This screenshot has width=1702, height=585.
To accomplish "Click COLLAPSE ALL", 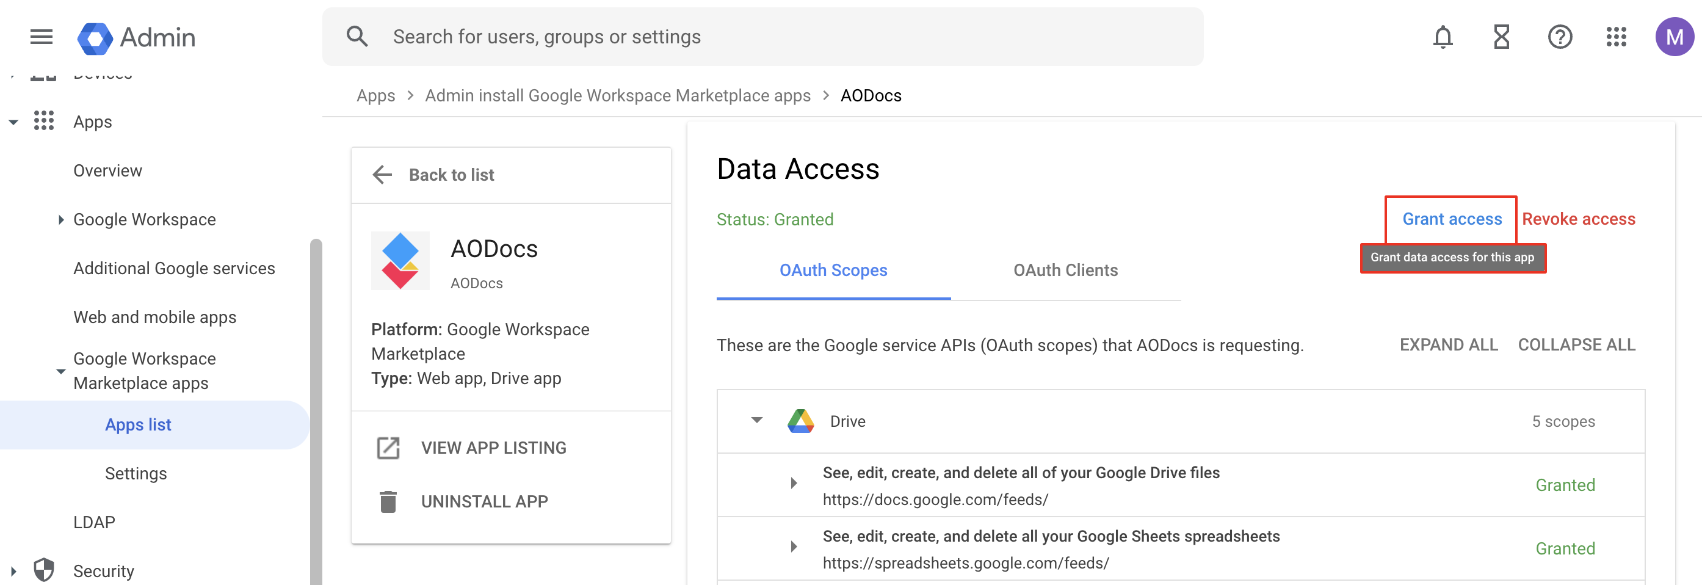I will 1576,345.
